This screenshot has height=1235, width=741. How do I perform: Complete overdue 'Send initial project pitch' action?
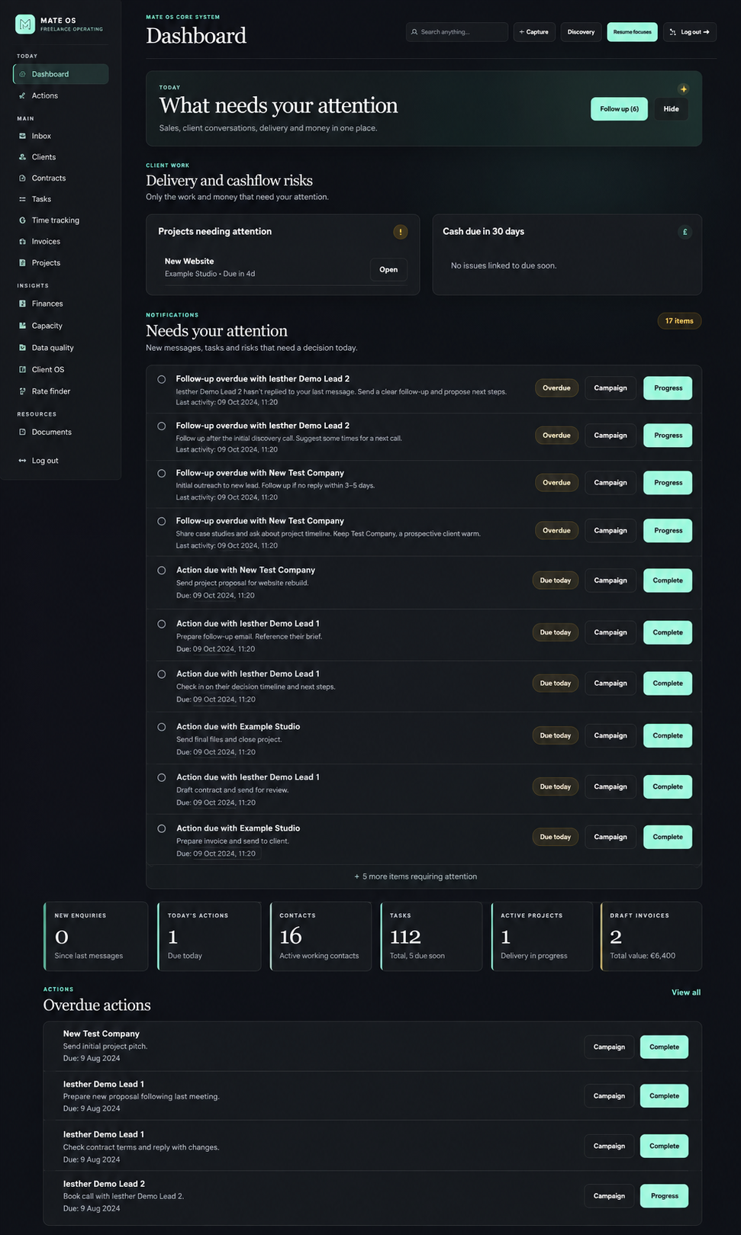point(664,1047)
